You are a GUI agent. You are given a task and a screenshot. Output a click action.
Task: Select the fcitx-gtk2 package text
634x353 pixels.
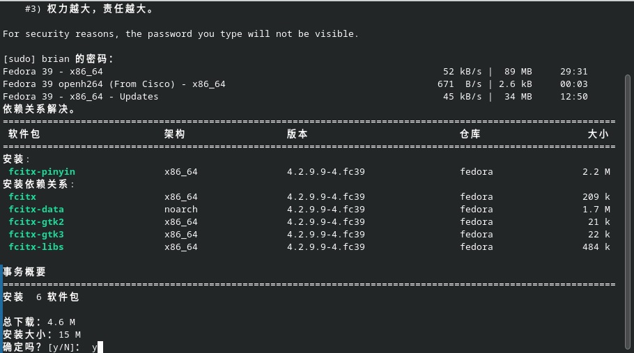point(36,221)
